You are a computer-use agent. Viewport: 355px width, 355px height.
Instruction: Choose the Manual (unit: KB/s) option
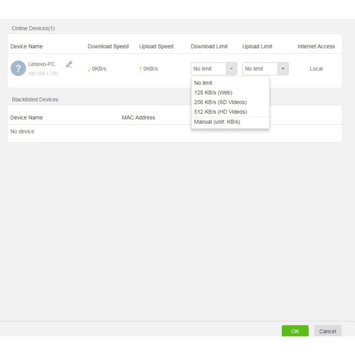click(217, 122)
